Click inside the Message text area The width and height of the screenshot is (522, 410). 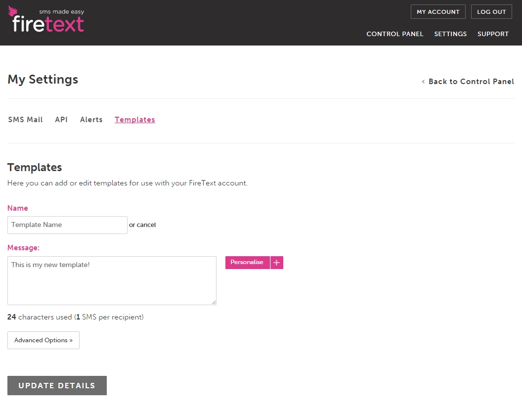112,280
